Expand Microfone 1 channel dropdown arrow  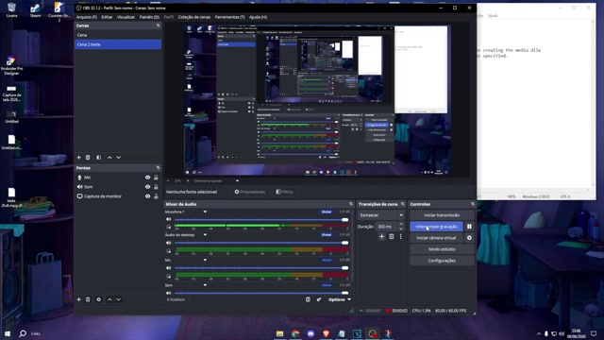pyautogui.click(x=205, y=212)
